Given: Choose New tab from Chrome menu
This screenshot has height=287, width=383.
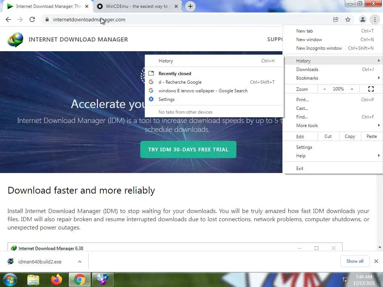Looking at the screenshot, I should click(x=333, y=31).
